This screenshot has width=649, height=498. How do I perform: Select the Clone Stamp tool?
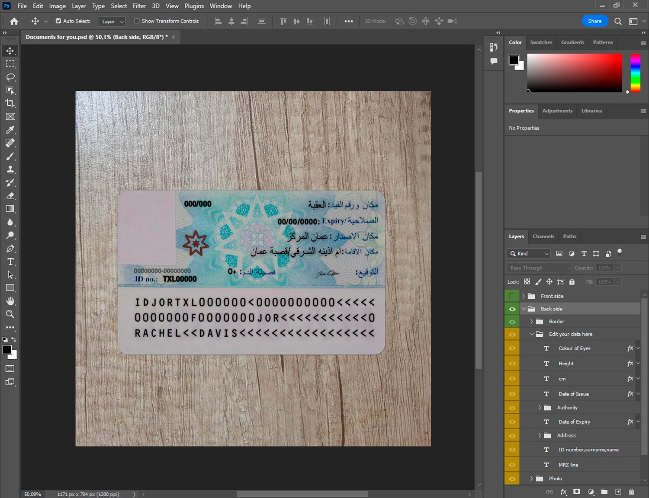coord(10,169)
